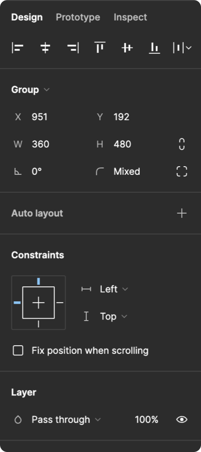Click the independent corners icon
The height and width of the screenshot is (452, 201).
pos(182,172)
